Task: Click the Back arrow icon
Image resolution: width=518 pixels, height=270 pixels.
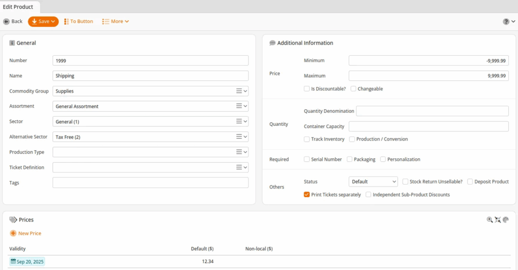Action: pyautogui.click(x=7, y=21)
